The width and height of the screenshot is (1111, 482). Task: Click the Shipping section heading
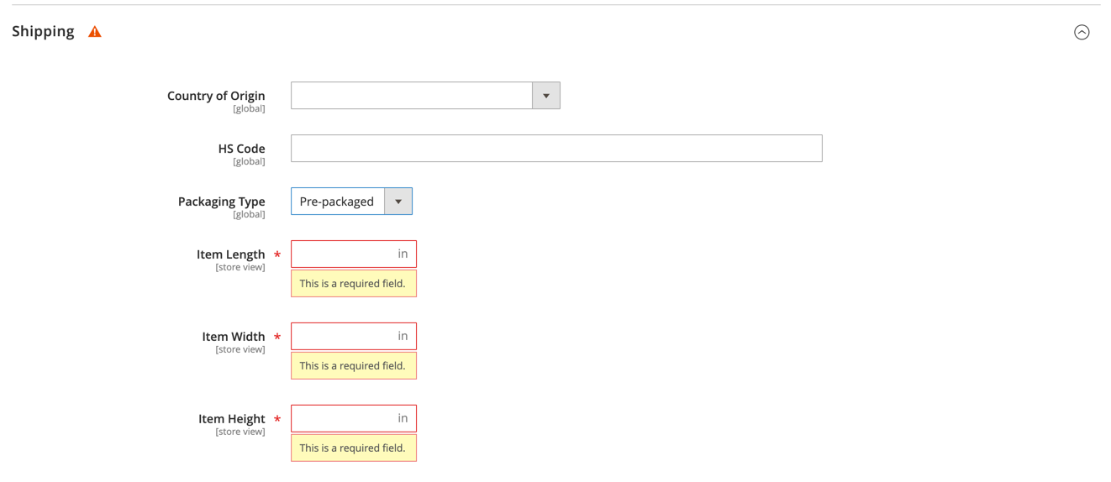43,31
